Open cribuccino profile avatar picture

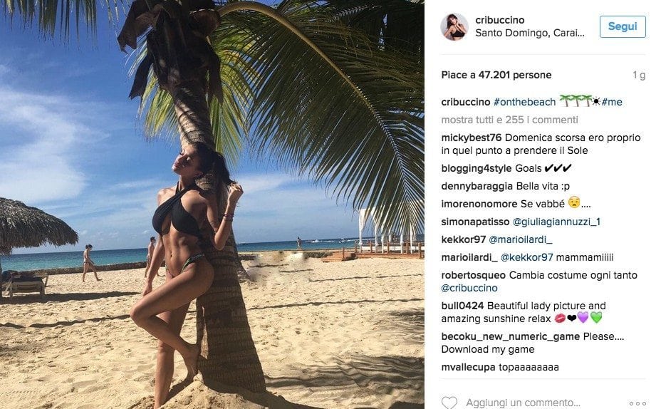[454, 27]
